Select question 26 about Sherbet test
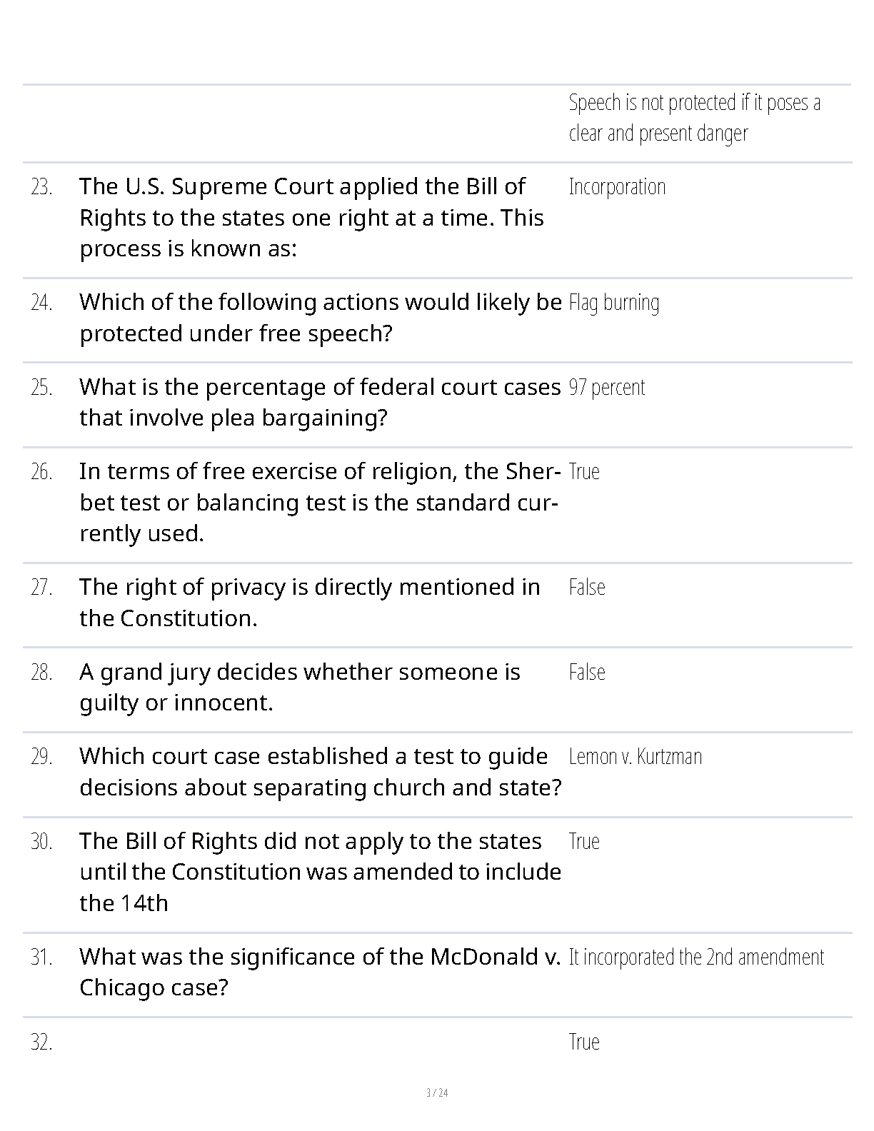Screen dimensions: 874x1131 [x=318, y=503]
